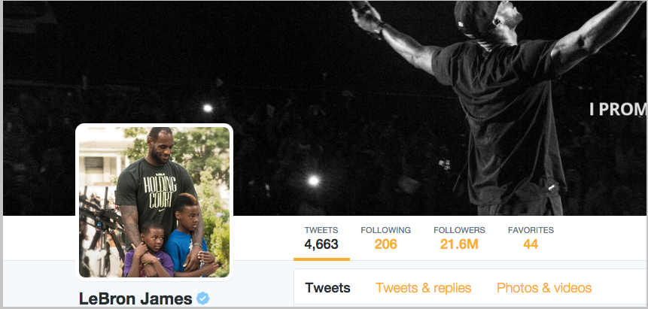This screenshot has width=648, height=309.
Task: Switch to the Tweets timeline tab
Action: [x=327, y=288]
